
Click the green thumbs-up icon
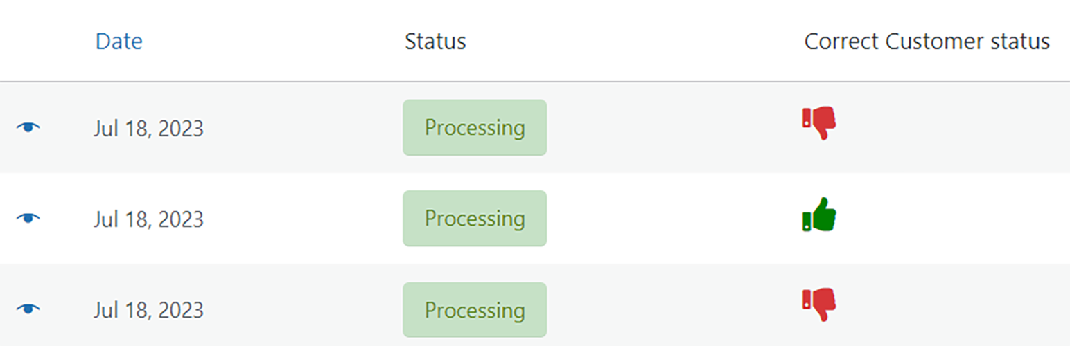point(819,215)
